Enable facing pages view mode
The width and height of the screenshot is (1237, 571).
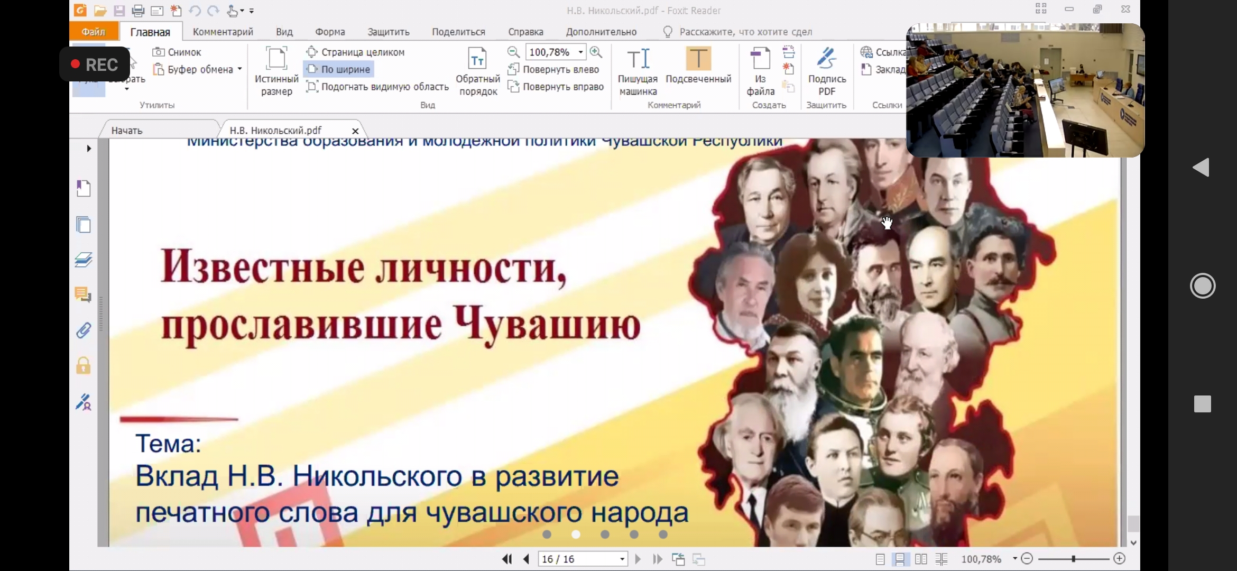point(921,559)
